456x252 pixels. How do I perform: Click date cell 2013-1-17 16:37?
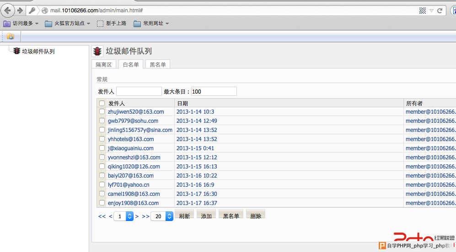[197, 203]
